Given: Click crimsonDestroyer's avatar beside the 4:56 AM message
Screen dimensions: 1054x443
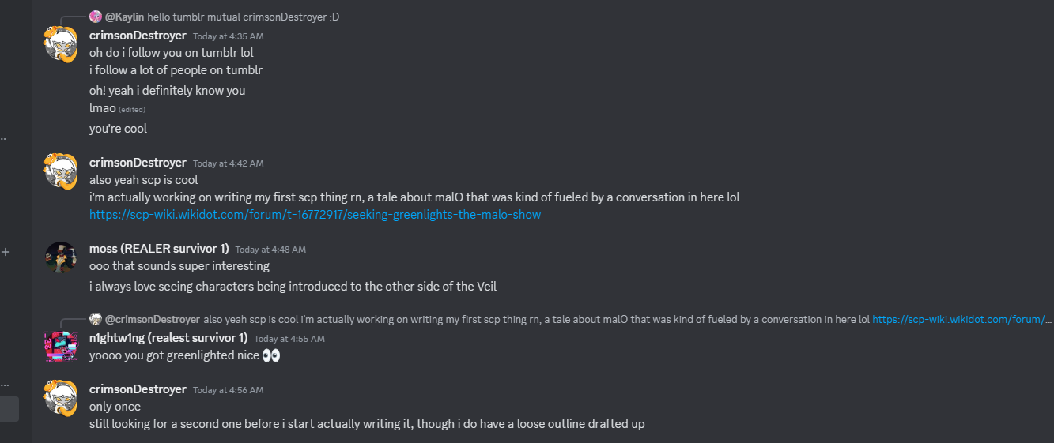Looking at the screenshot, I should click(x=61, y=397).
